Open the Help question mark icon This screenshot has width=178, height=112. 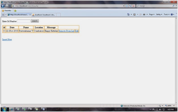pyautogui.click(x=172, y=14)
